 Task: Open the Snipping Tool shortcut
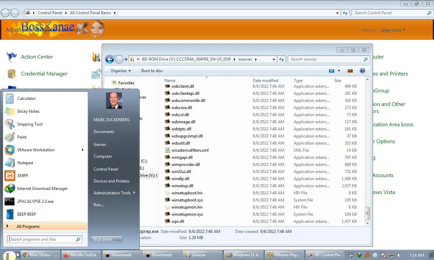(45, 124)
